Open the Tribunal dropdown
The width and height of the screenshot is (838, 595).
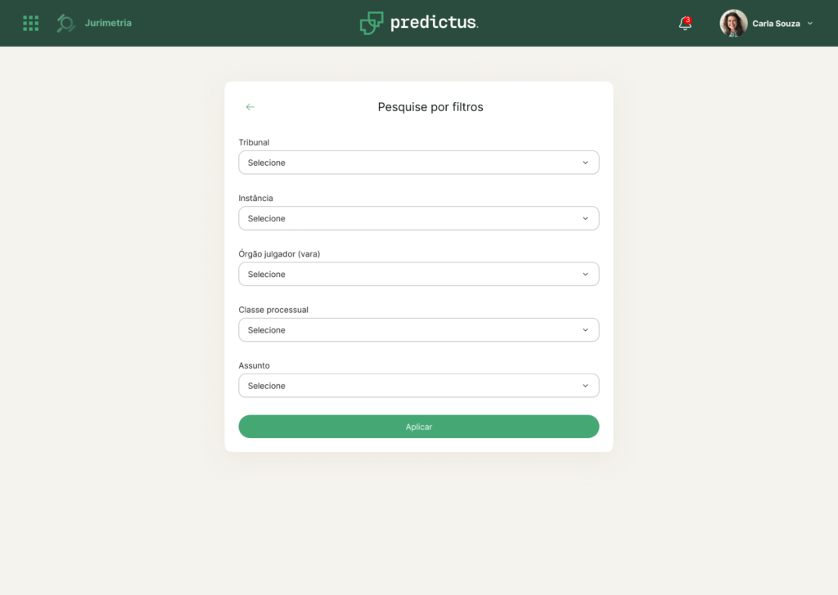[x=418, y=162]
